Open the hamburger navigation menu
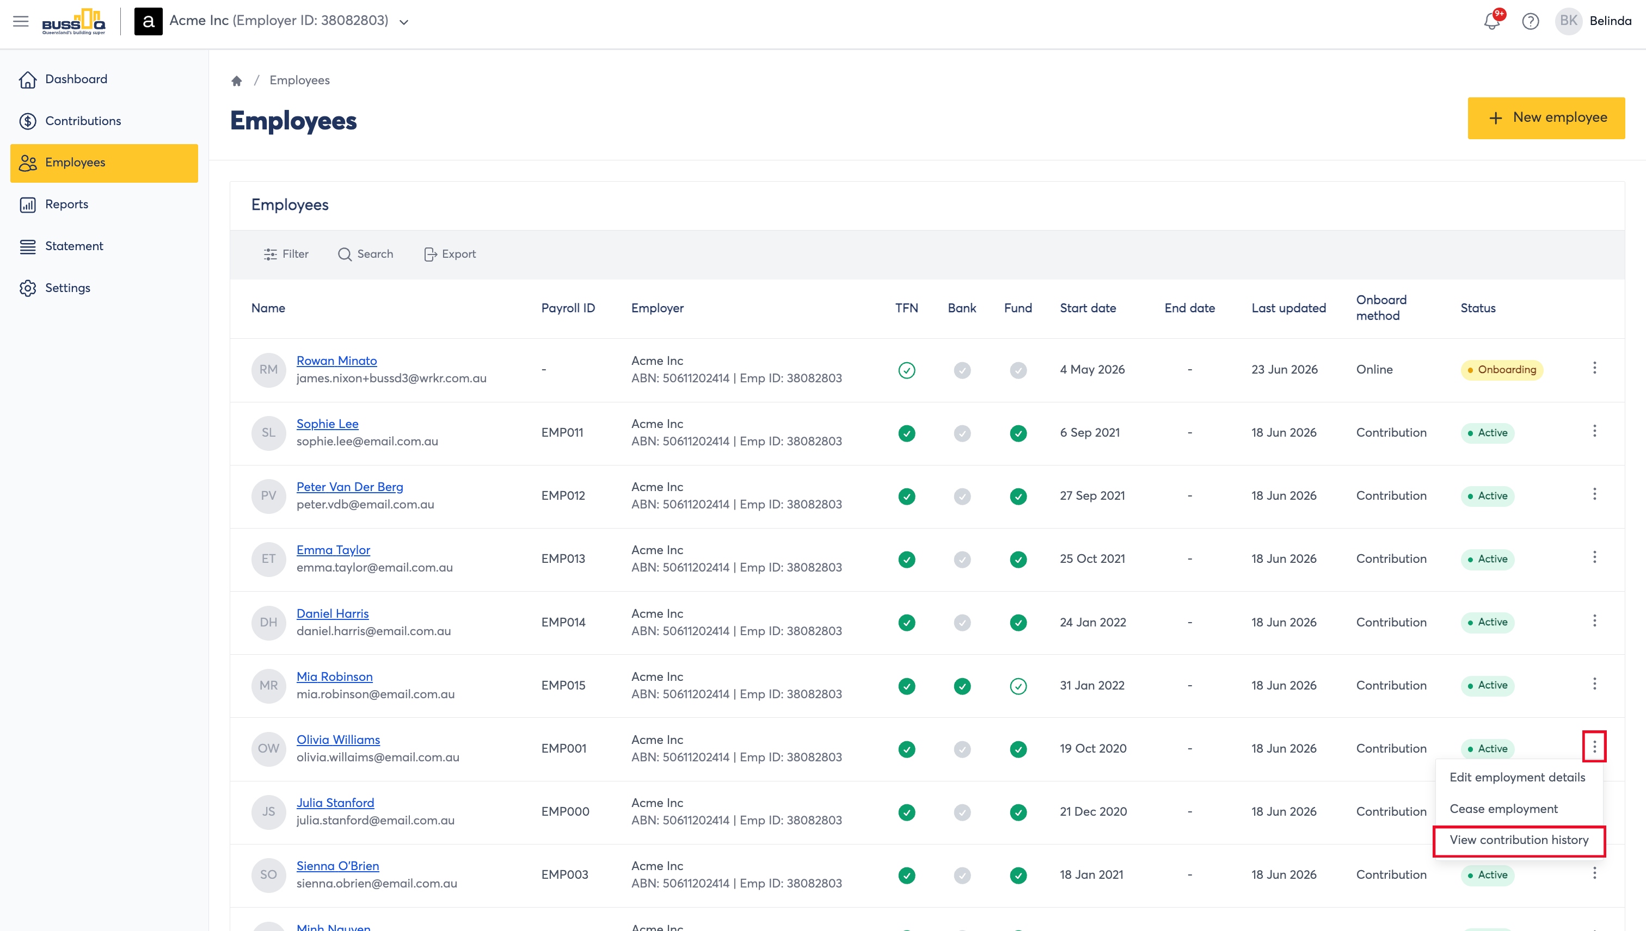Screen dimensions: 1646x931 pos(21,21)
